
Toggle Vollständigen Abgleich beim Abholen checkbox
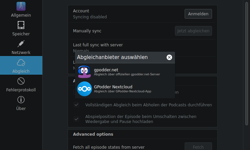pos(77,105)
